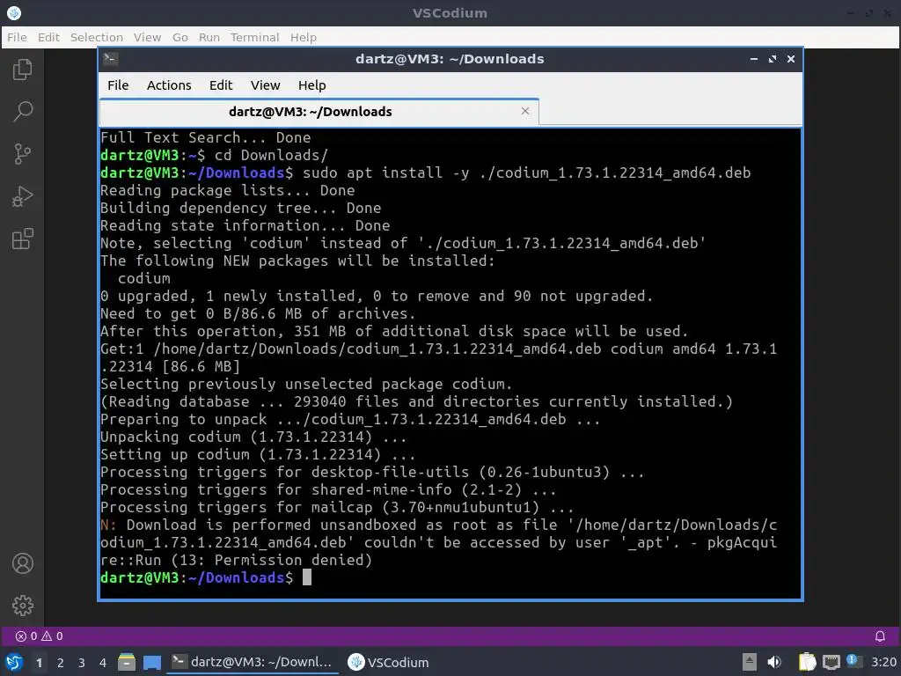Click the errors and warnings status indicator

pos(39,636)
